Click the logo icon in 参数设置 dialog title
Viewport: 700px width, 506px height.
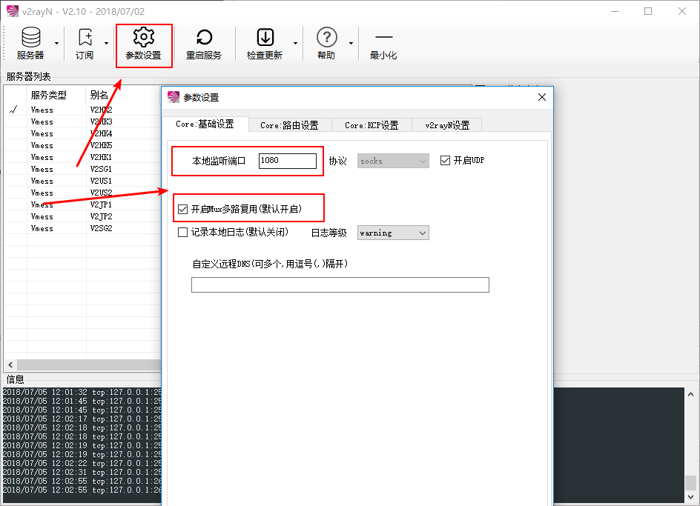tap(174, 97)
